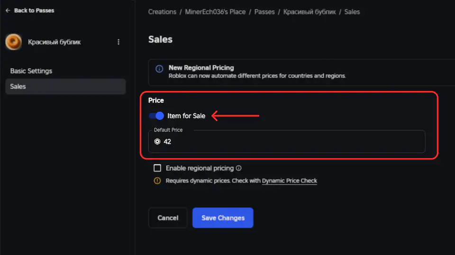The height and width of the screenshot is (255, 455).
Task: Click the back arrow icon beside Back to Passes
Action: coord(8,10)
